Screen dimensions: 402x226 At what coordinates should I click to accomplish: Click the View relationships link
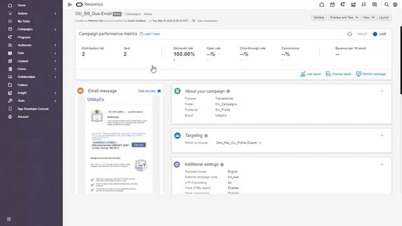pyautogui.click(x=207, y=21)
